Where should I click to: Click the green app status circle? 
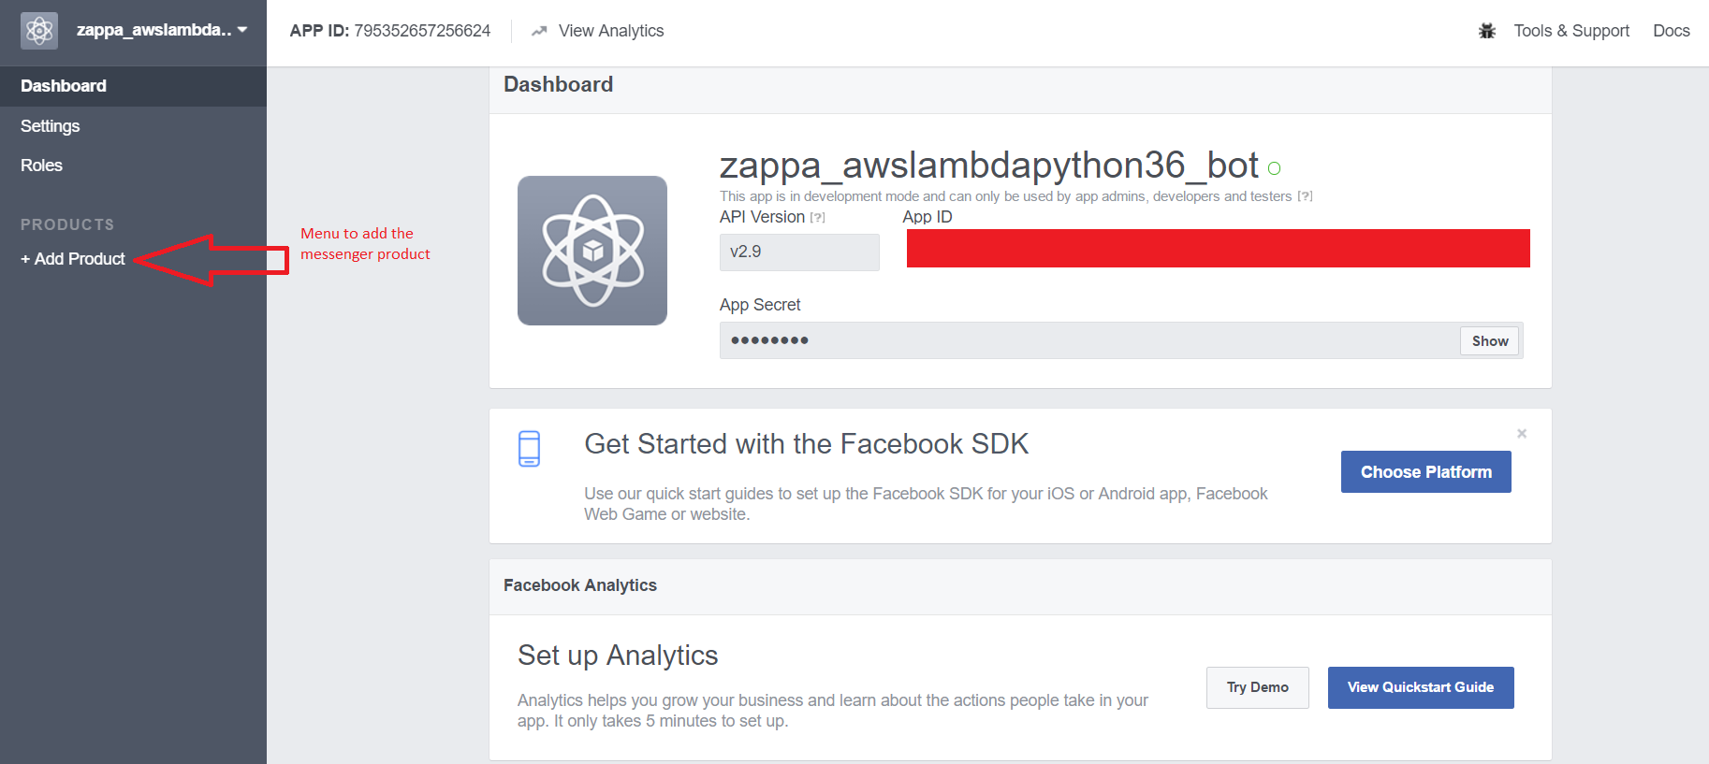pos(1274,168)
